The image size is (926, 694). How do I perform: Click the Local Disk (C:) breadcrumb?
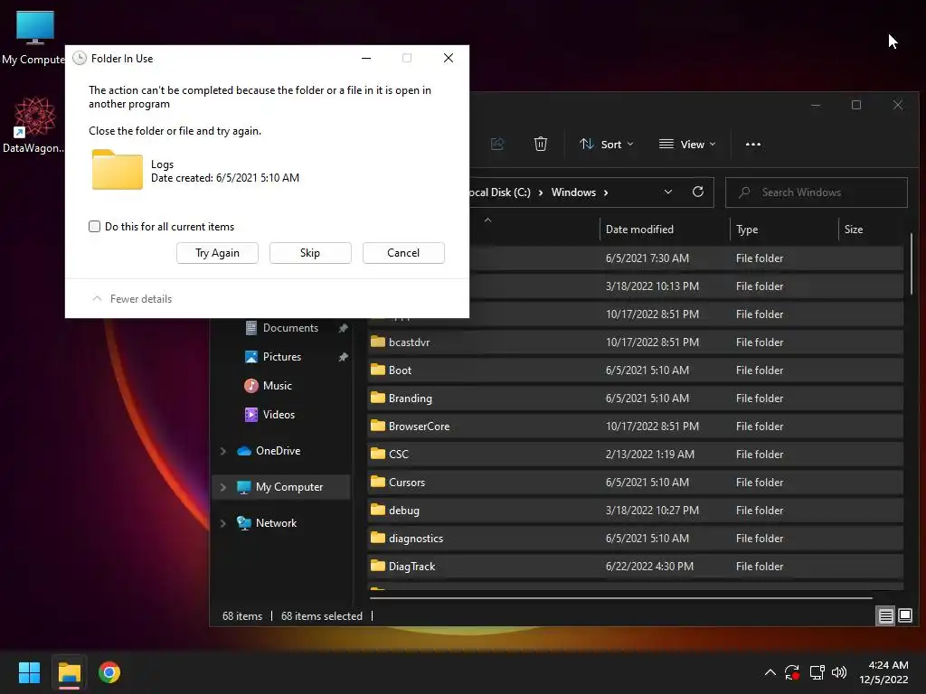pos(499,192)
